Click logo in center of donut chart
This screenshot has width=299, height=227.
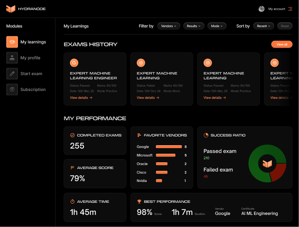(x=267, y=164)
